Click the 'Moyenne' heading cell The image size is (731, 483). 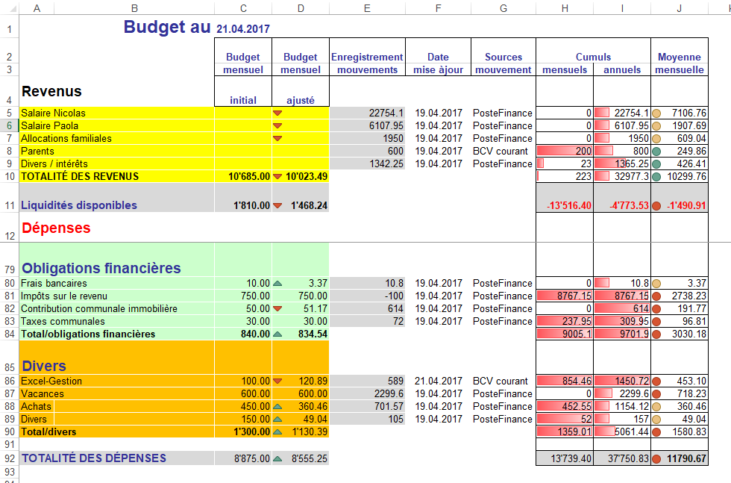pos(680,51)
